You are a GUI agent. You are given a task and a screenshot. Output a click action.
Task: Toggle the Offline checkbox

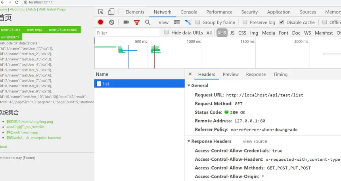(x=325, y=22)
